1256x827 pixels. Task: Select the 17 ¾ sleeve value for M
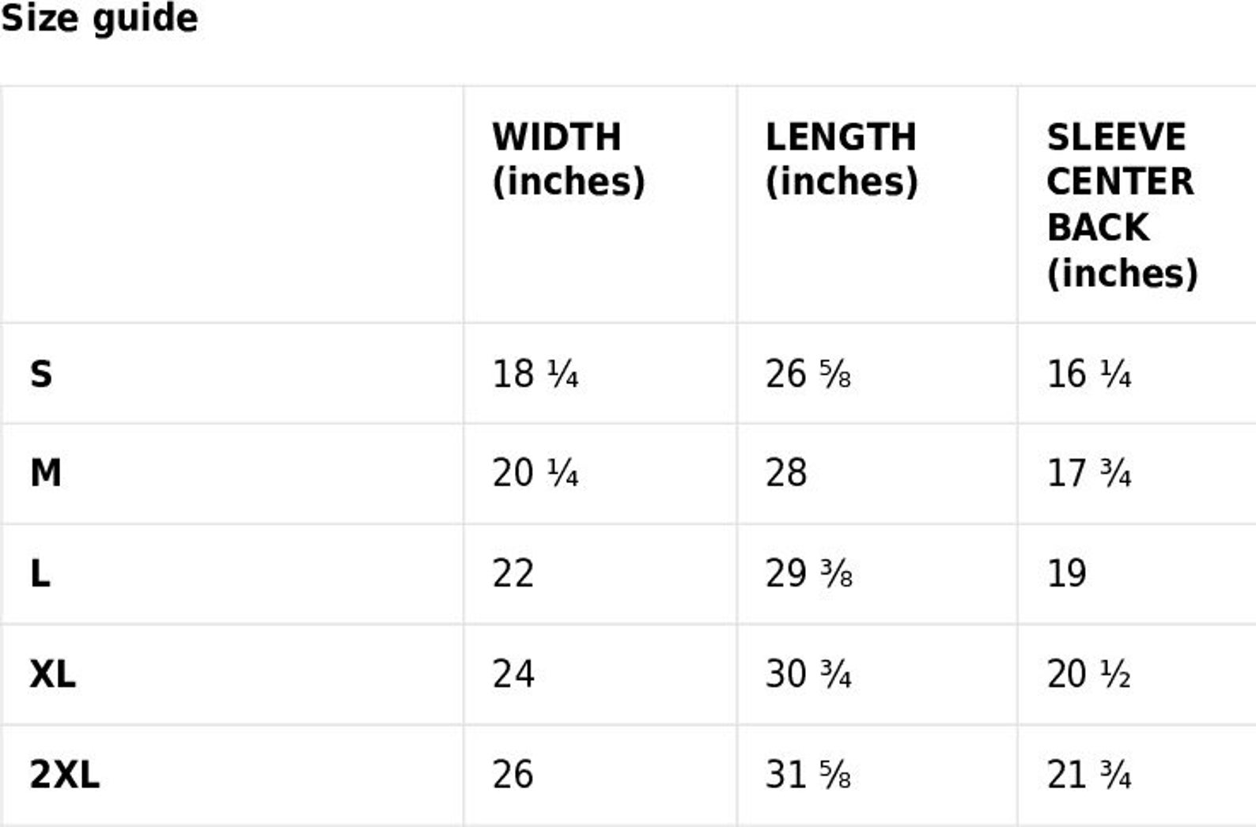click(1089, 473)
